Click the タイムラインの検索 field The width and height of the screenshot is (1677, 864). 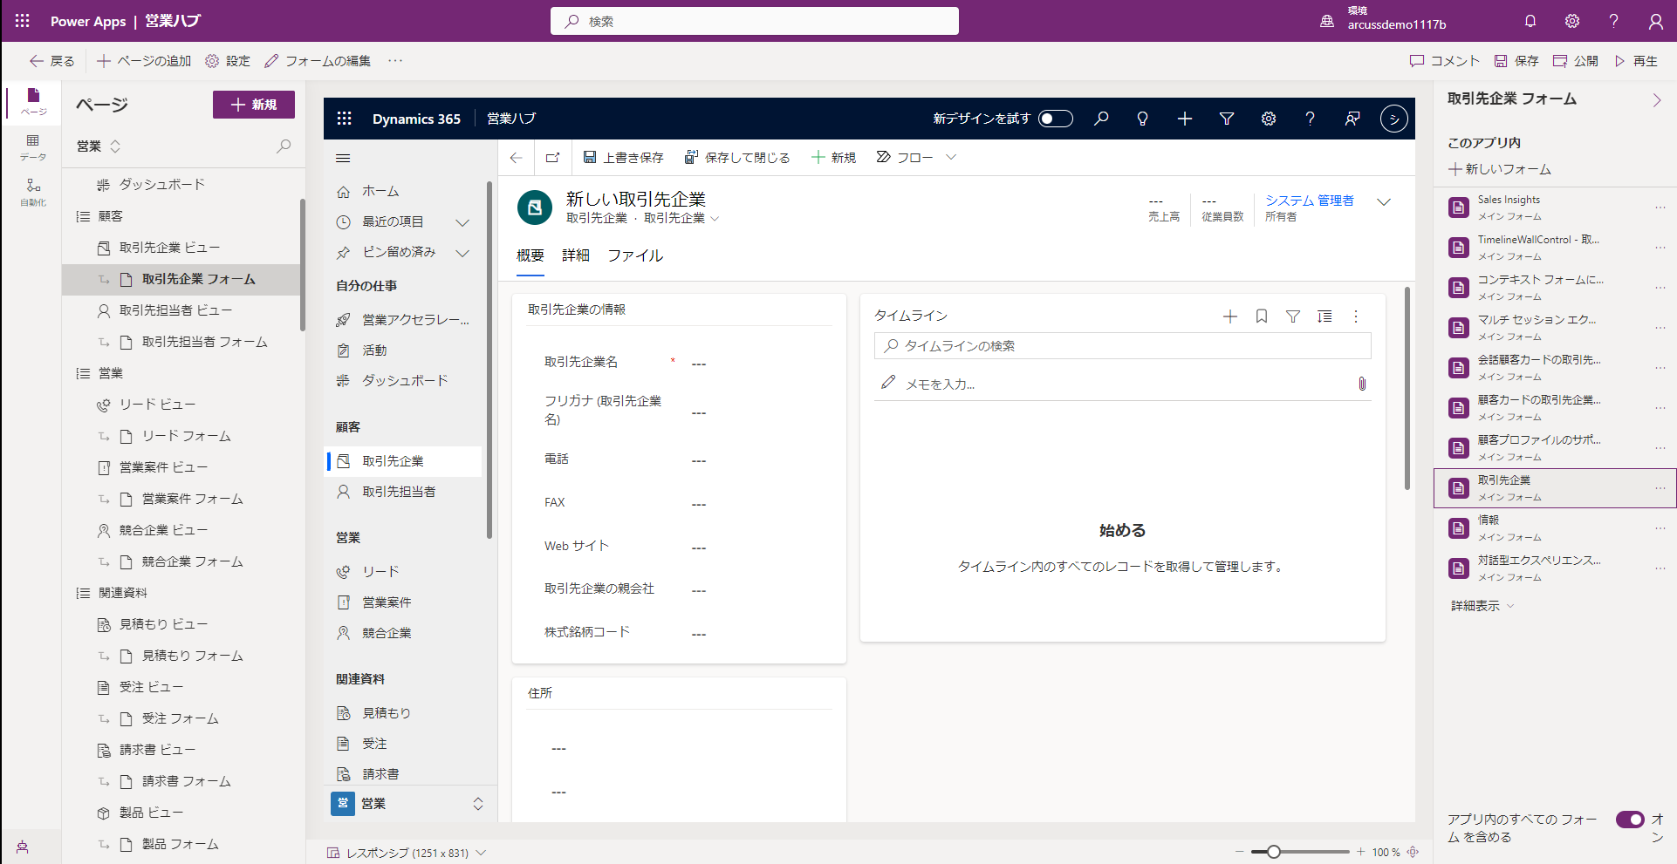(x=1123, y=346)
